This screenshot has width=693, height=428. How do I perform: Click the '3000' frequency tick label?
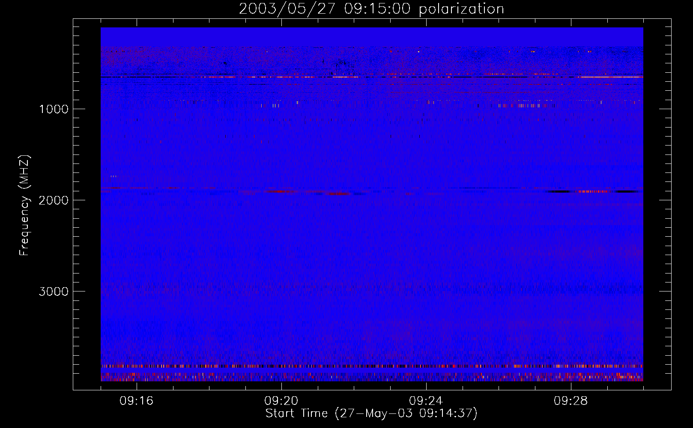pos(54,291)
